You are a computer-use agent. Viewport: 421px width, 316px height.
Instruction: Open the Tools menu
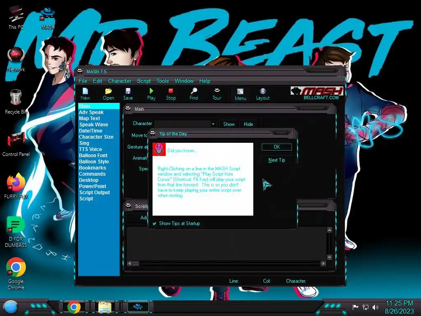(162, 81)
